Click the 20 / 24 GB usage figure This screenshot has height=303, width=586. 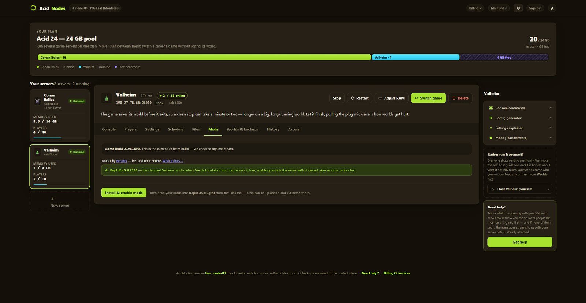[x=539, y=39]
